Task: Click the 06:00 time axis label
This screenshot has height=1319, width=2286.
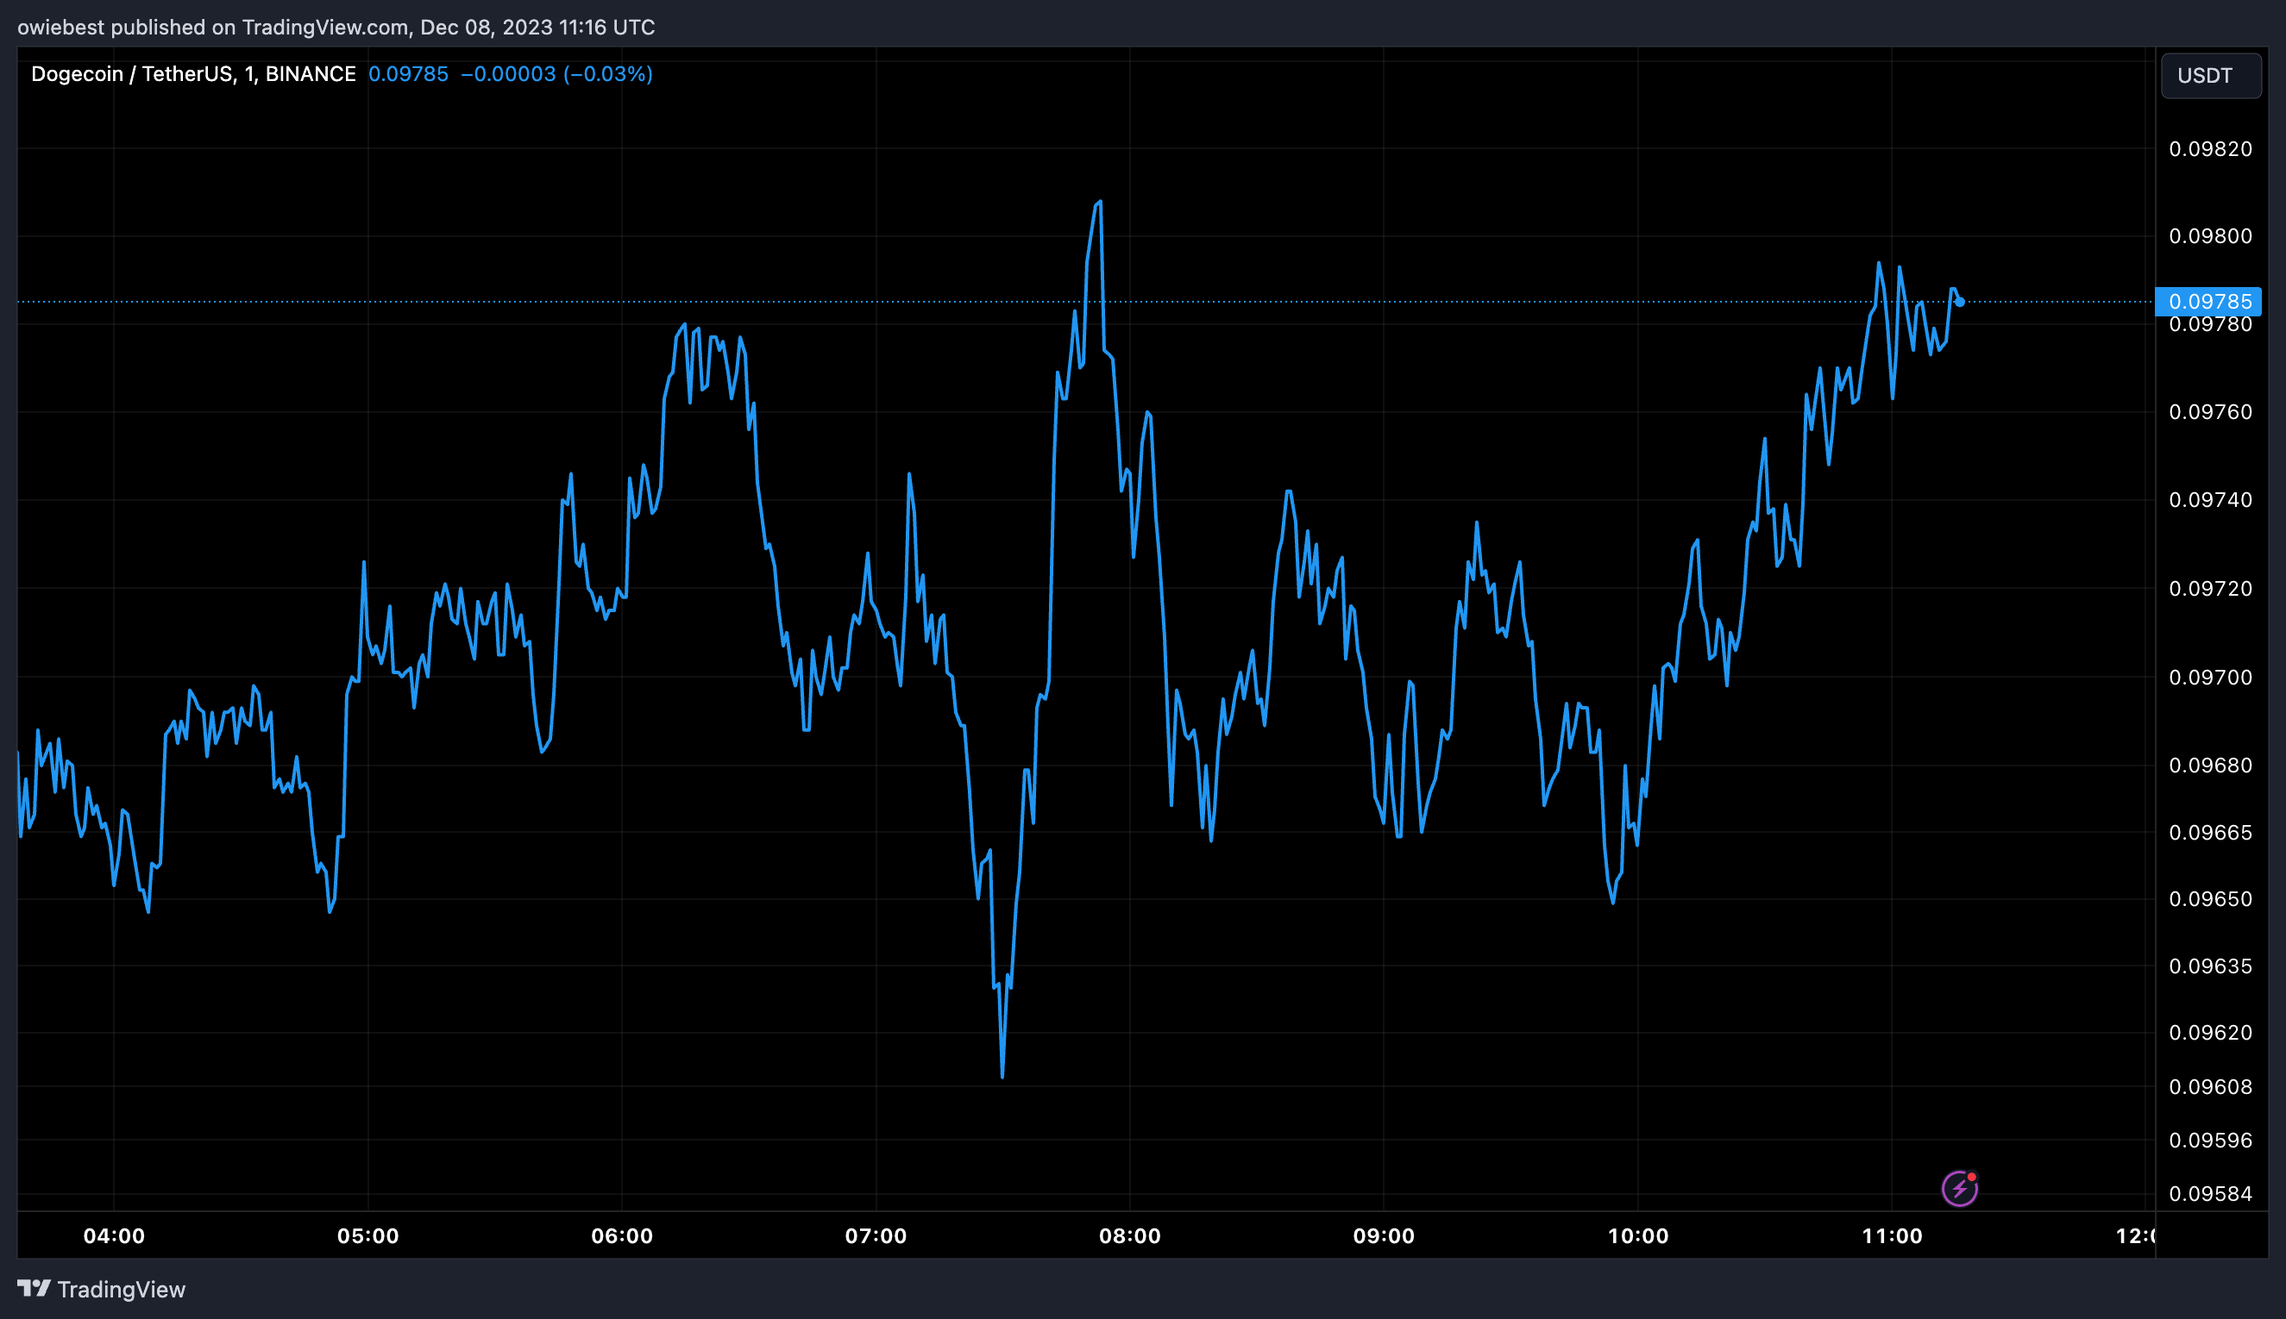Action: [622, 1235]
